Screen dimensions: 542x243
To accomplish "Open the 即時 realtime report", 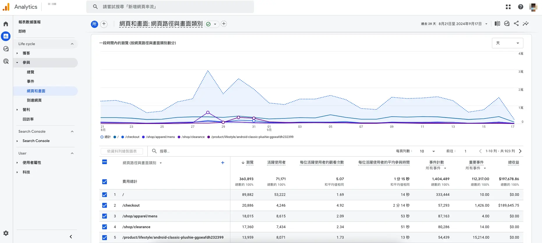I will tap(22, 31).
